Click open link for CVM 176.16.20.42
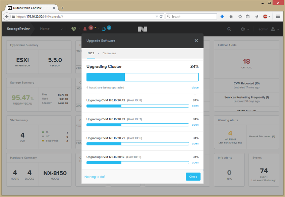The image size is (285, 197). (x=195, y=106)
